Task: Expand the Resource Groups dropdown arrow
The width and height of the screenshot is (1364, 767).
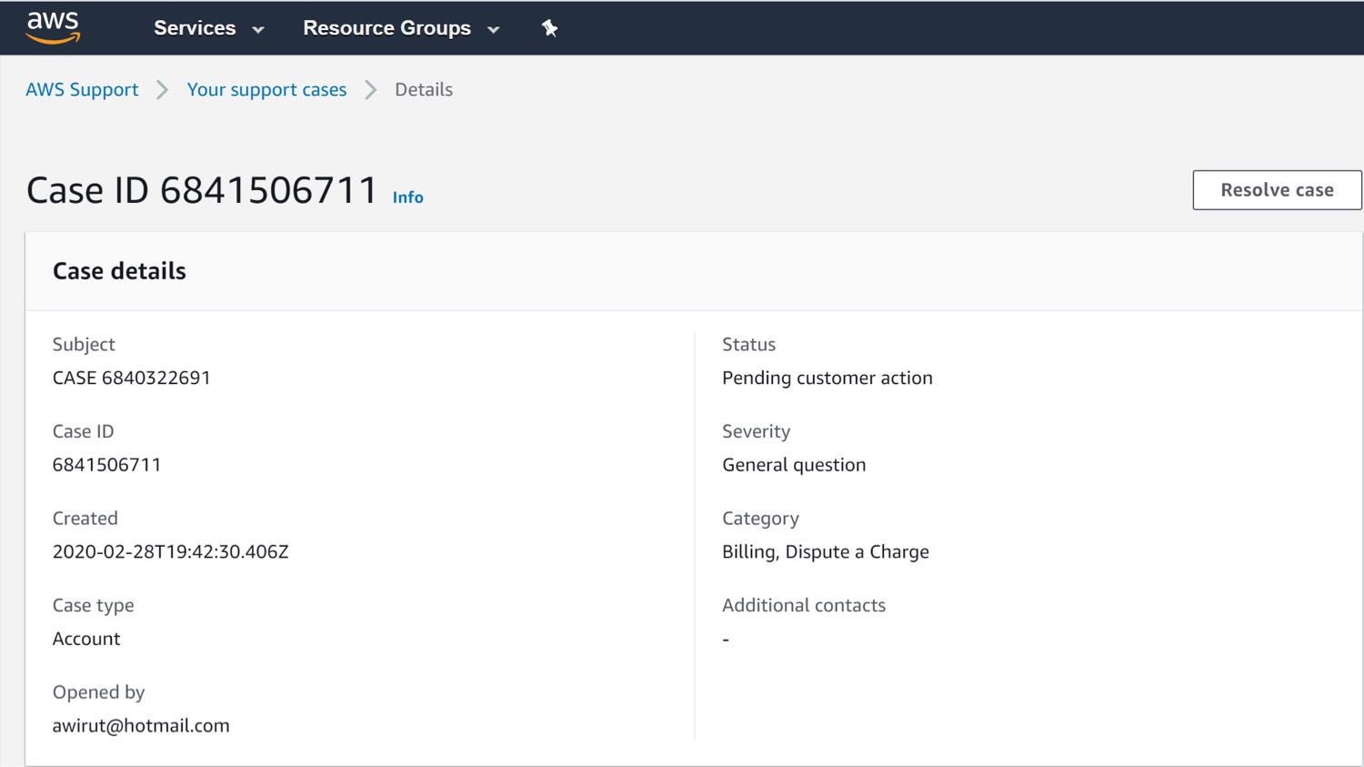Action: (494, 29)
